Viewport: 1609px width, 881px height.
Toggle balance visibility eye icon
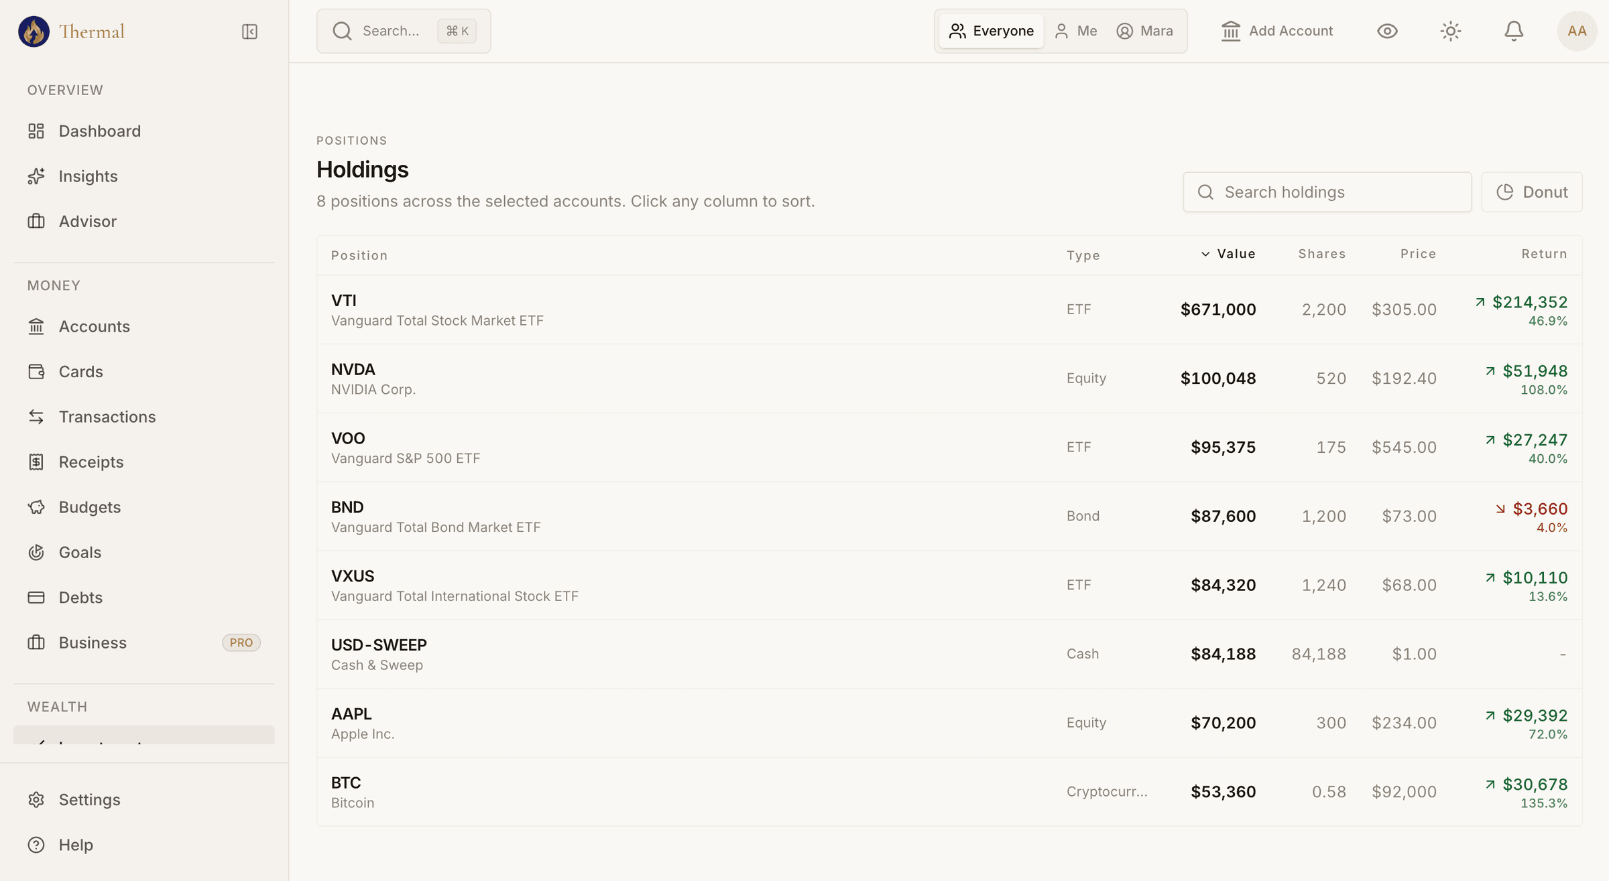1387,31
